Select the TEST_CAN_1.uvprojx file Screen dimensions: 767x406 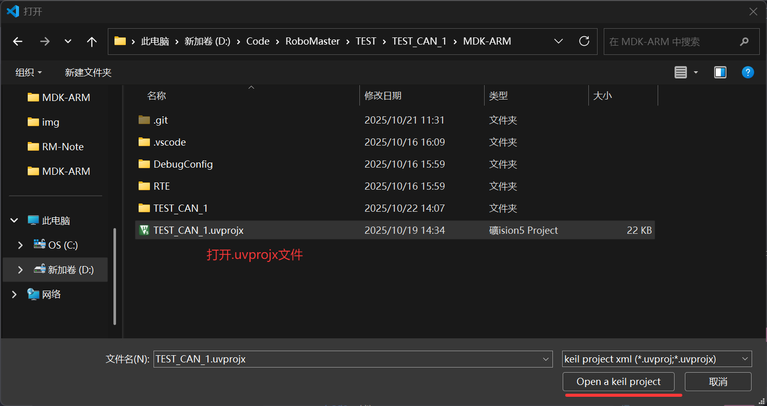click(198, 230)
